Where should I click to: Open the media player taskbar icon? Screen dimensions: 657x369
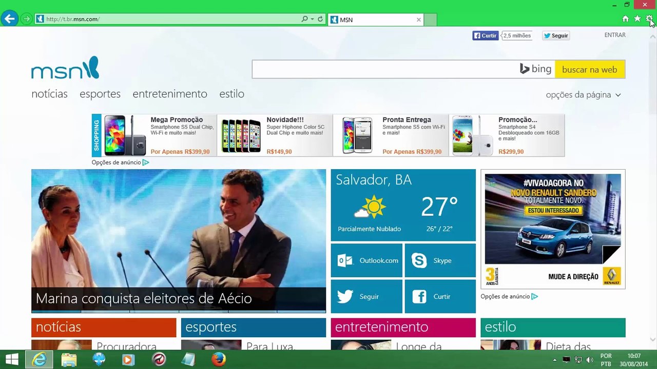[x=128, y=360]
